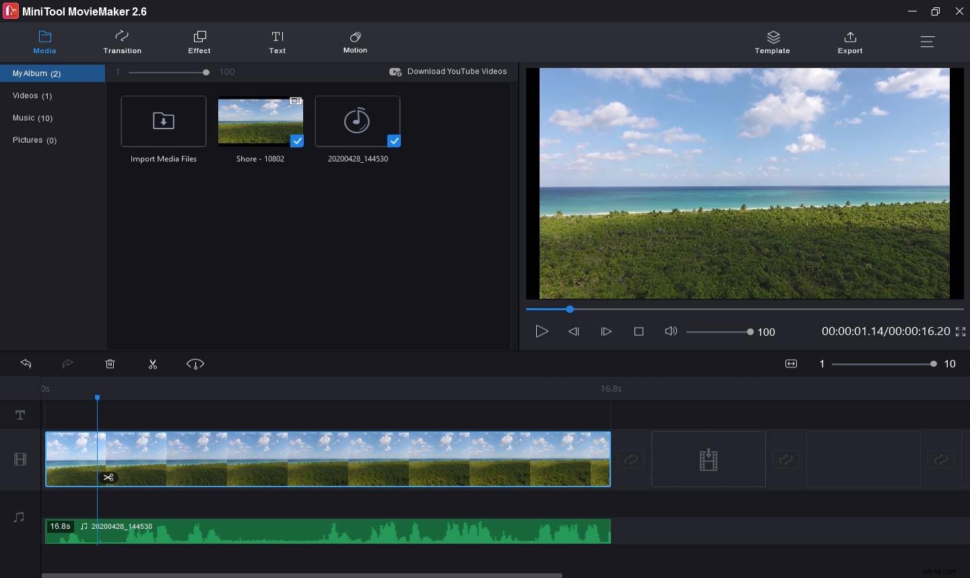Switch to the Transition tab
Screen dimensions: 970x578
pyautogui.click(x=122, y=42)
